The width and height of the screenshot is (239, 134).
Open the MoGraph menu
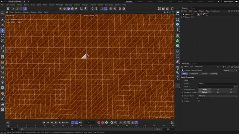(x=60, y=5)
